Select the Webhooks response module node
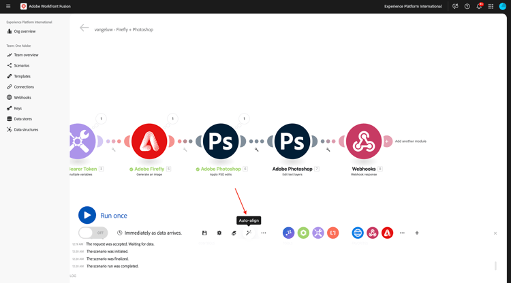 364,141
